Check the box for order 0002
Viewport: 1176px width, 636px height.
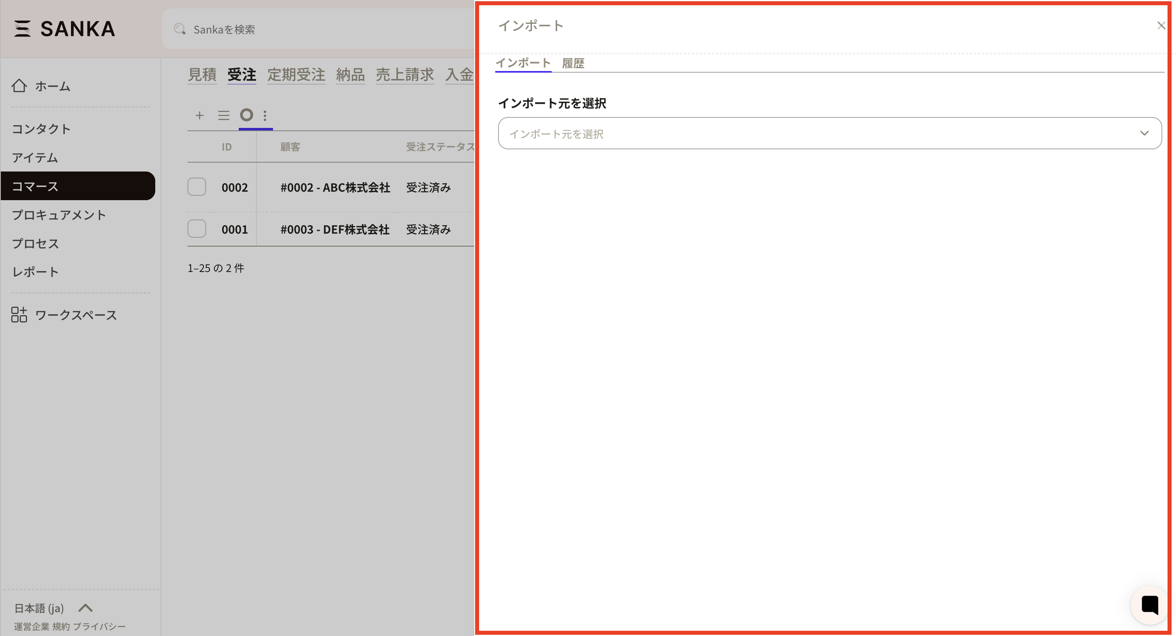(x=197, y=187)
